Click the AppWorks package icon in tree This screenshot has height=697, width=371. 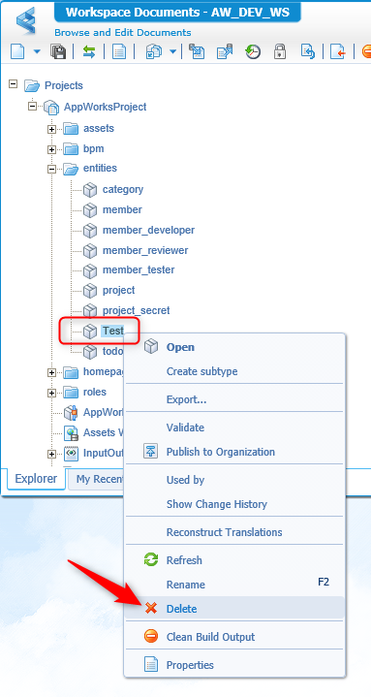71,413
